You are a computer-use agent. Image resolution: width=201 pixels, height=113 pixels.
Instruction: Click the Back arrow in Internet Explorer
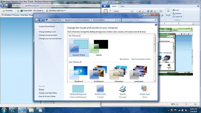pyautogui.click(x=2, y=6)
